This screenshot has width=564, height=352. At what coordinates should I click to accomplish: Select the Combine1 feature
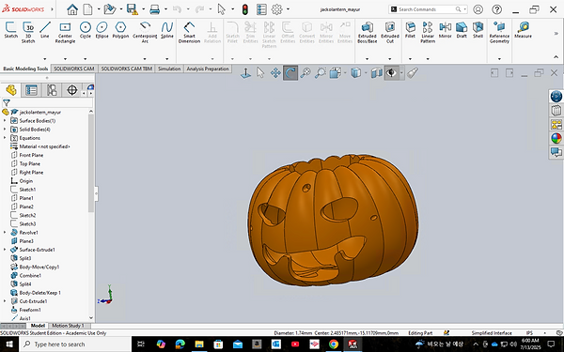[x=30, y=275]
